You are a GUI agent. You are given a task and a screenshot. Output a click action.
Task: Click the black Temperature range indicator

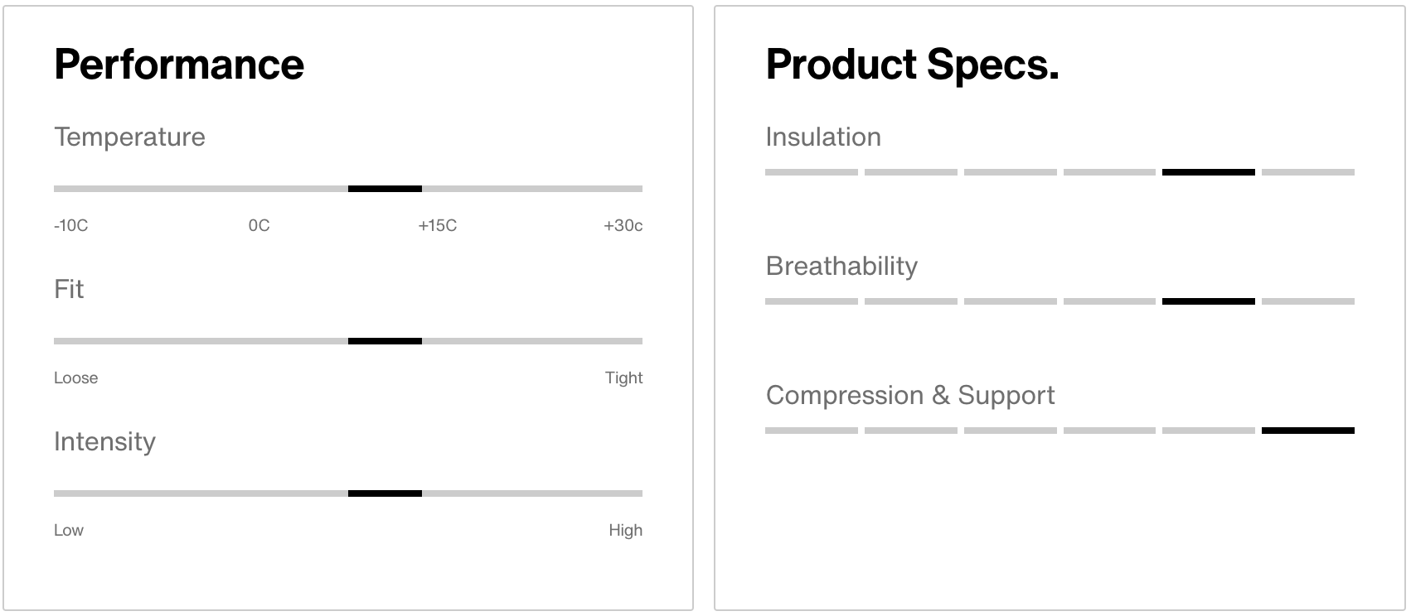pos(385,189)
